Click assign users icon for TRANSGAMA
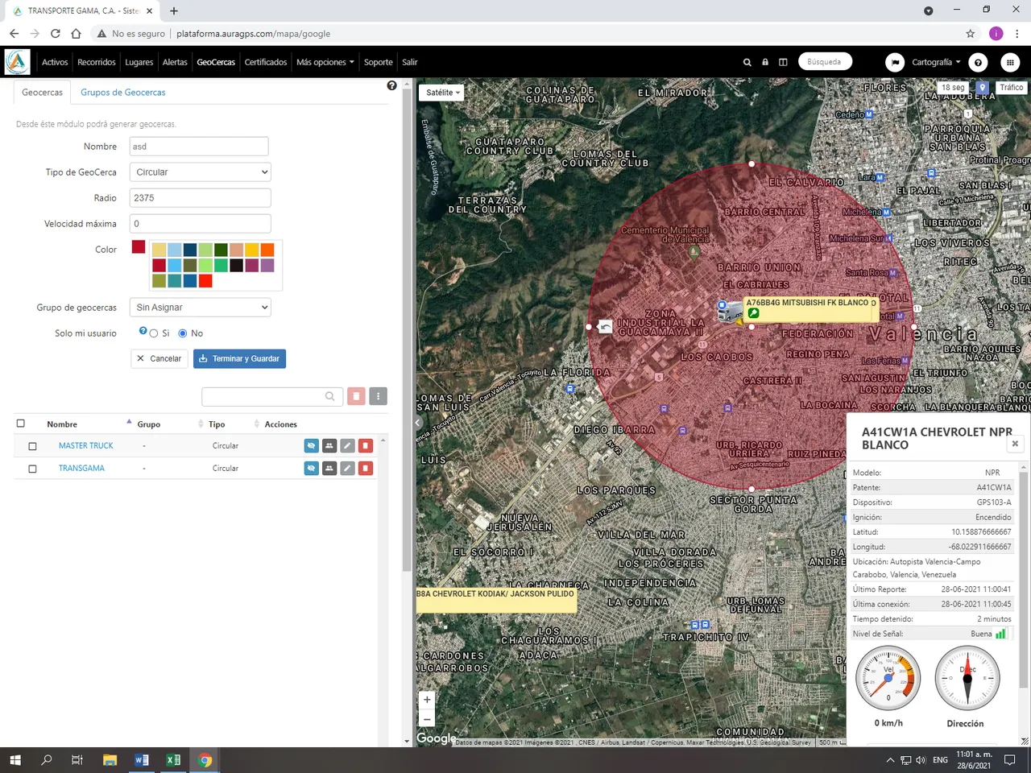Image resolution: width=1031 pixels, height=773 pixels. click(x=329, y=468)
